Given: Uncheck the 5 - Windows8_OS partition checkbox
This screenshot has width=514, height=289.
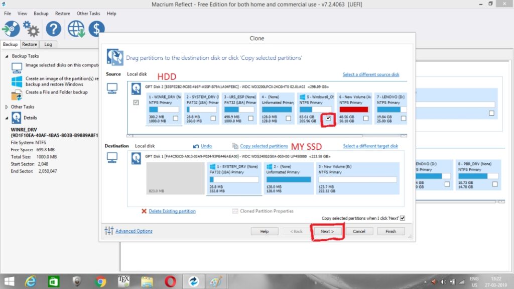Looking at the screenshot, I should (328, 118).
